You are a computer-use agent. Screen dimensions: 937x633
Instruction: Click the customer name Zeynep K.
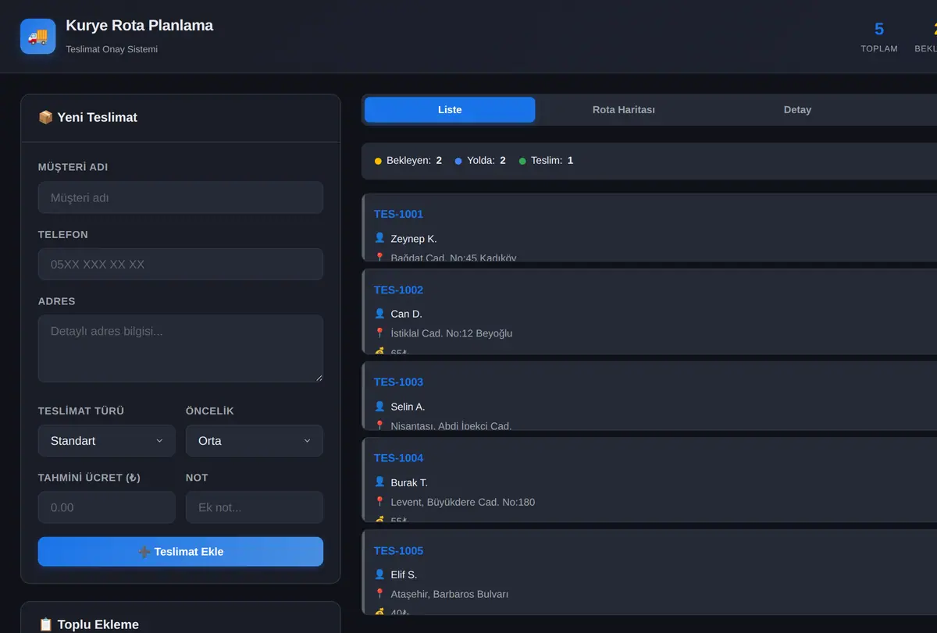pos(414,239)
